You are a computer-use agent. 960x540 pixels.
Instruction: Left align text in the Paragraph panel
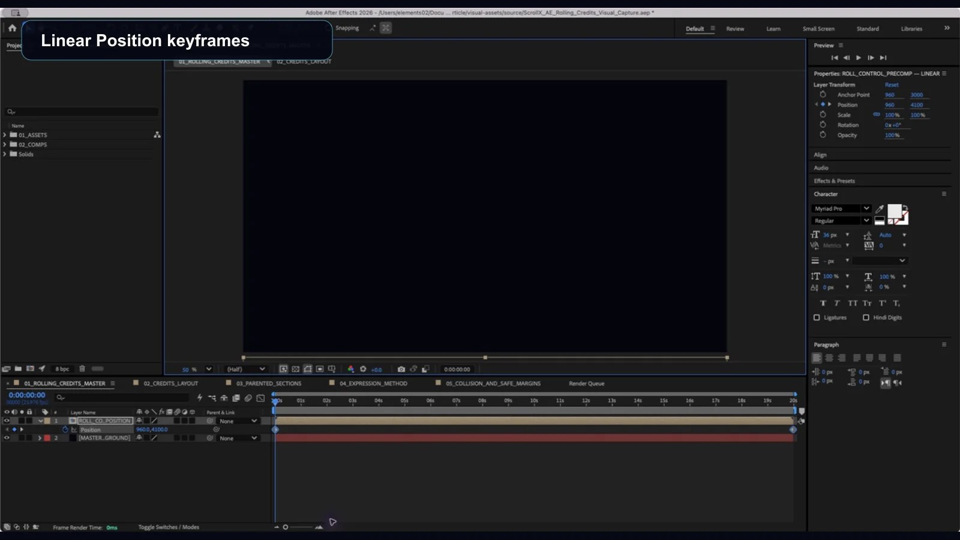(x=817, y=358)
